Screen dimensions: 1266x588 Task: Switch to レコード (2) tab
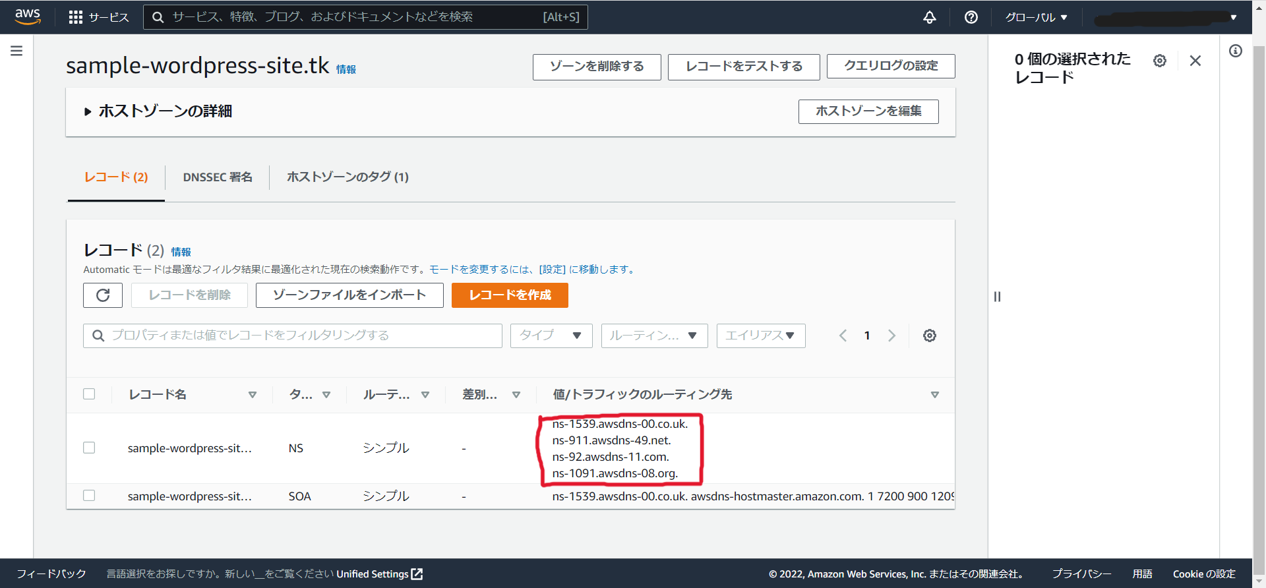[x=116, y=177]
